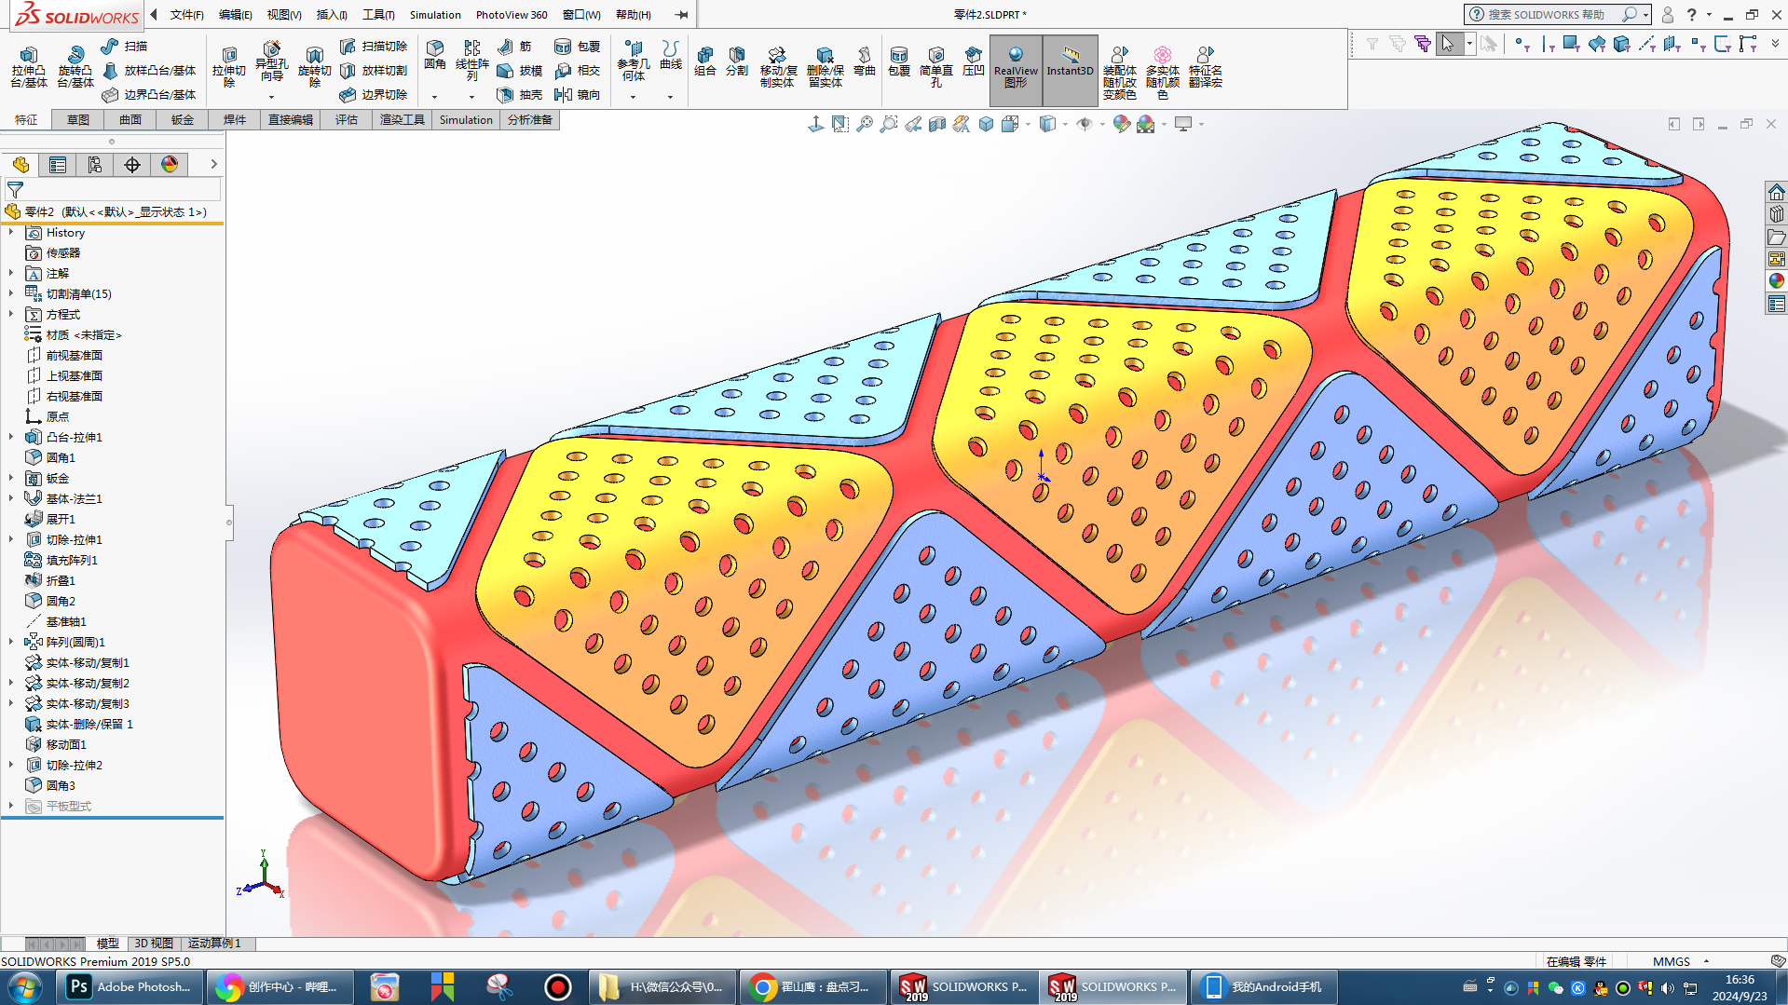Viewport: 1788px width, 1005px height.
Task: Toggle RealView Graphics (RealView图形)
Action: [1016, 69]
